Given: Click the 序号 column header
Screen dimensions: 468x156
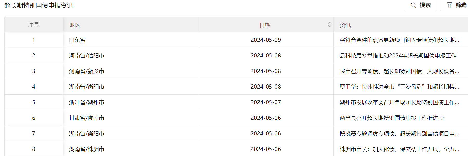Looking at the screenshot, I should tap(34, 25).
